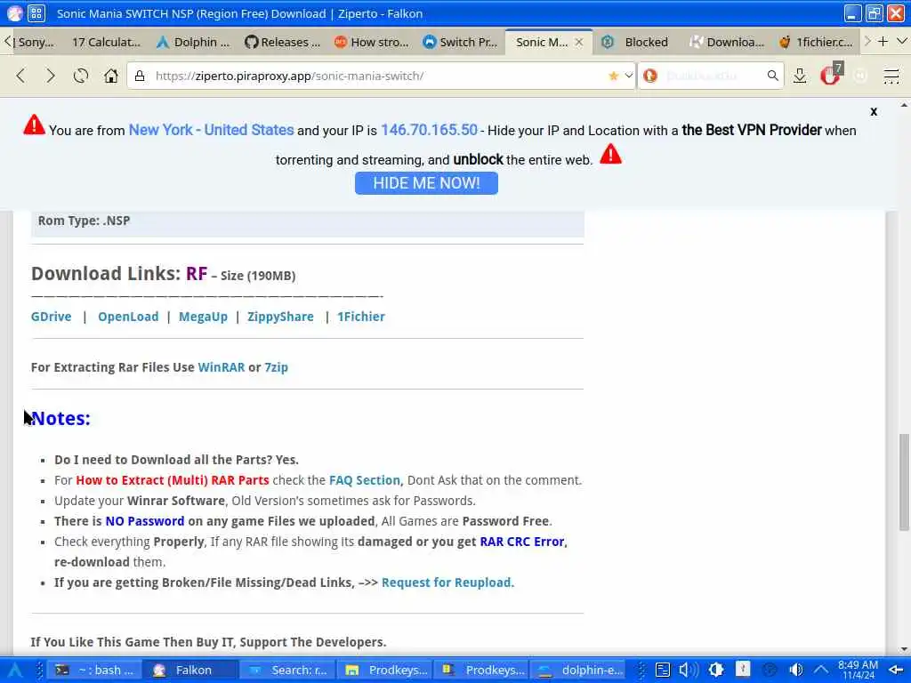Activate the Falkon taskbar entry
This screenshot has width=911, height=683.
(x=190, y=671)
